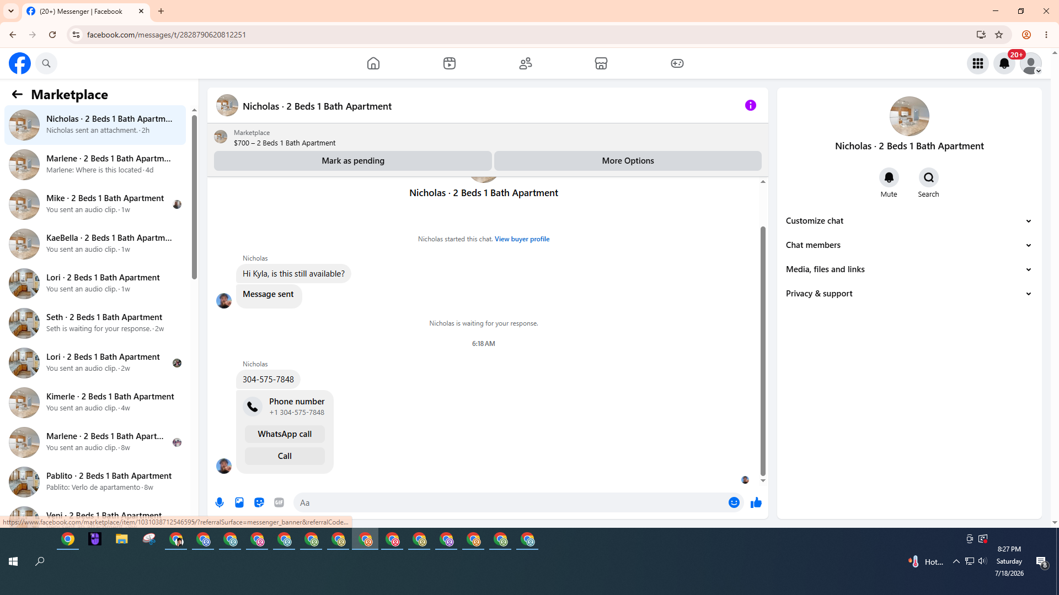Mark the listing as pending
This screenshot has height=595, width=1059.
click(353, 161)
